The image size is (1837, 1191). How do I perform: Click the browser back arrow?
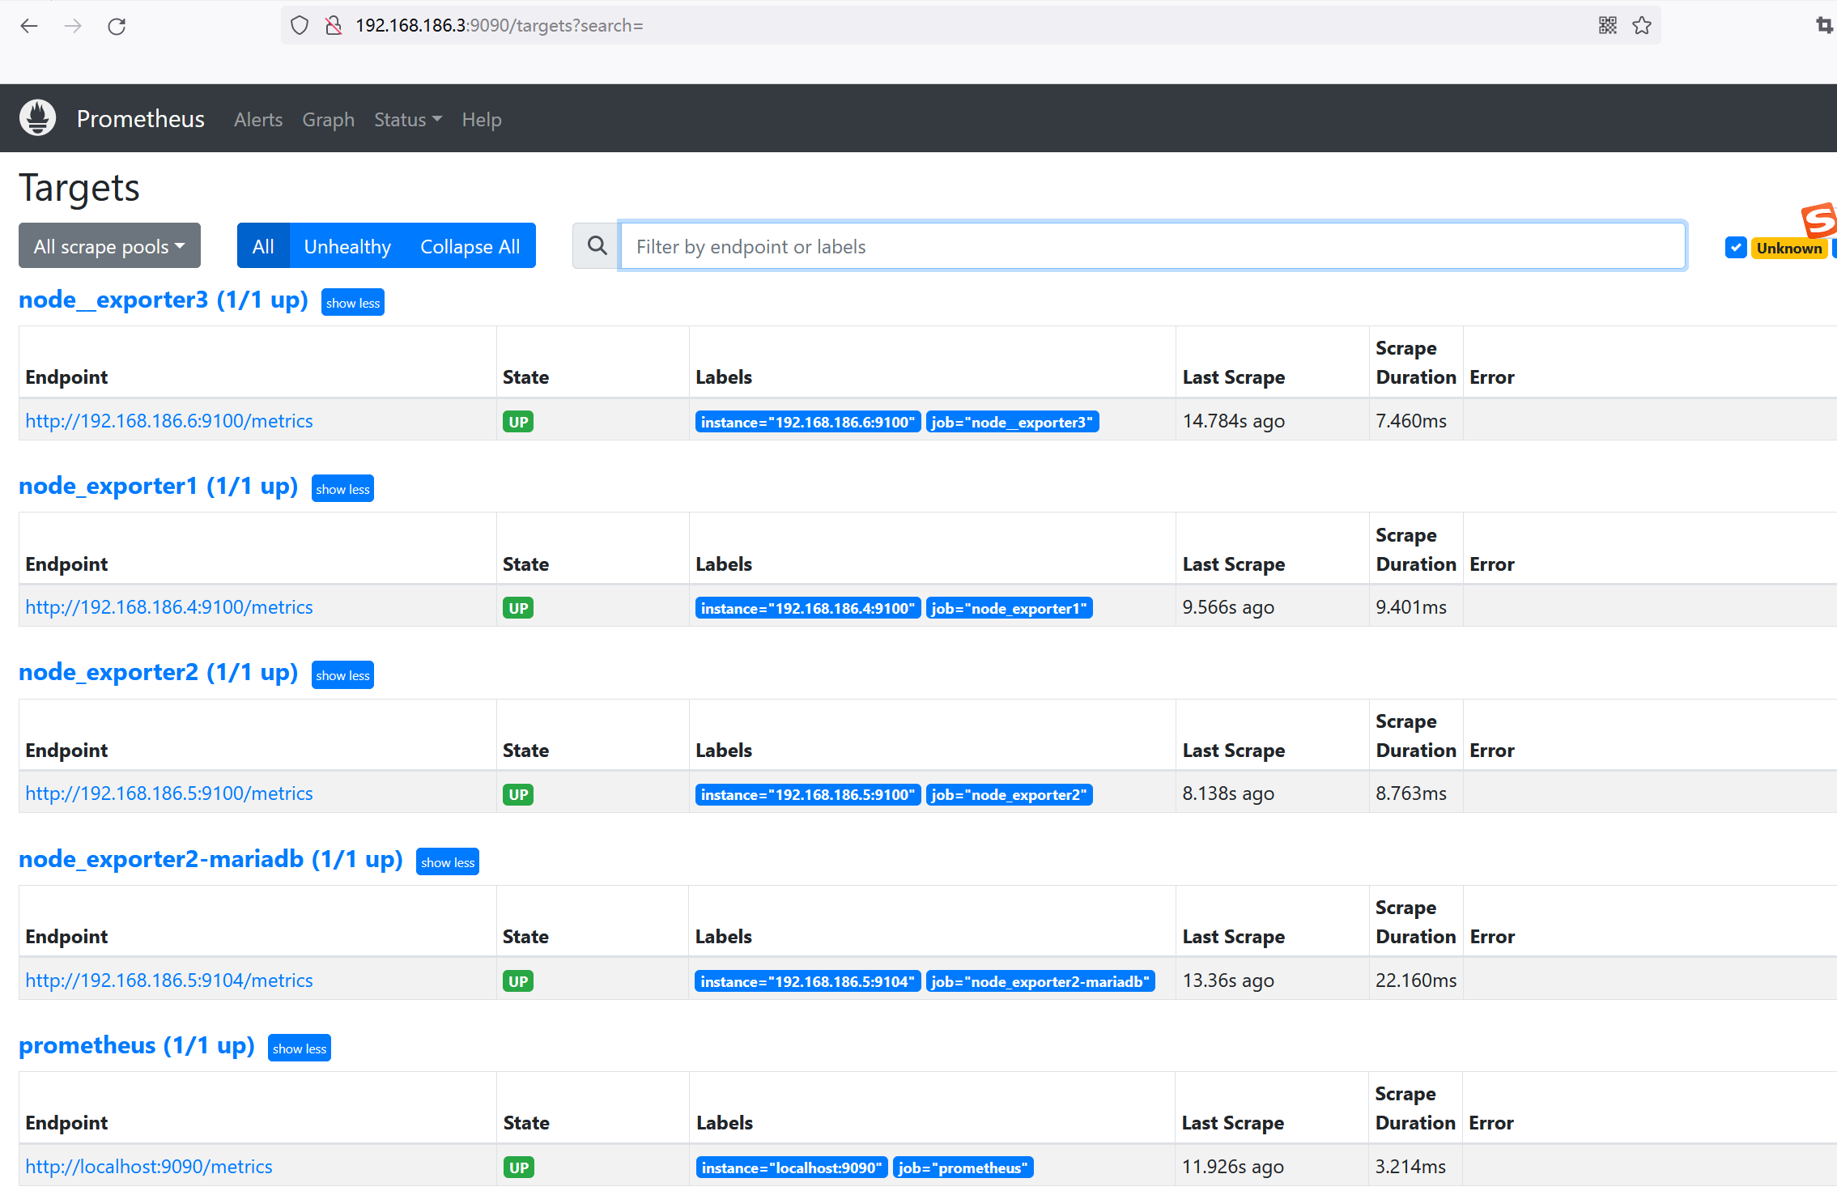coord(29,26)
